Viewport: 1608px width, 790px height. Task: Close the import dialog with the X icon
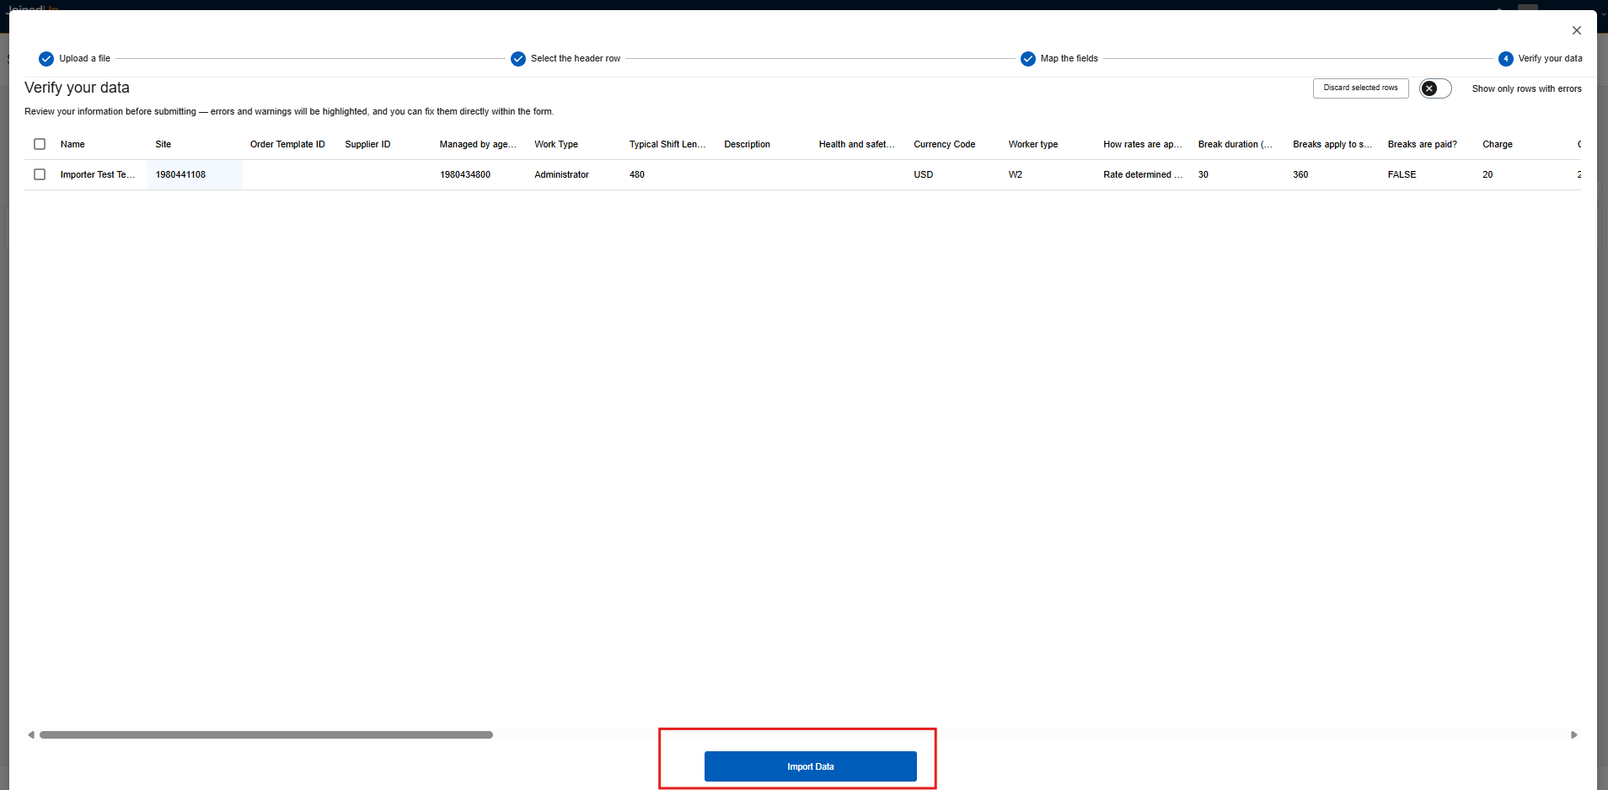pyautogui.click(x=1577, y=30)
